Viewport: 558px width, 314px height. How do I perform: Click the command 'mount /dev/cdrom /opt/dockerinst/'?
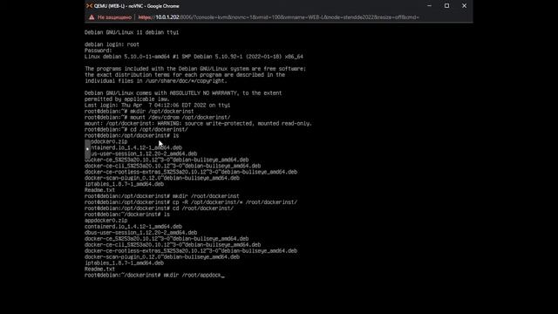[x=180, y=117]
